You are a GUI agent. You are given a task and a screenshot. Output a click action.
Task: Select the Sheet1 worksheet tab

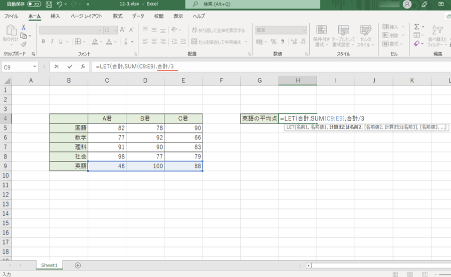click(x=49, y=265)
